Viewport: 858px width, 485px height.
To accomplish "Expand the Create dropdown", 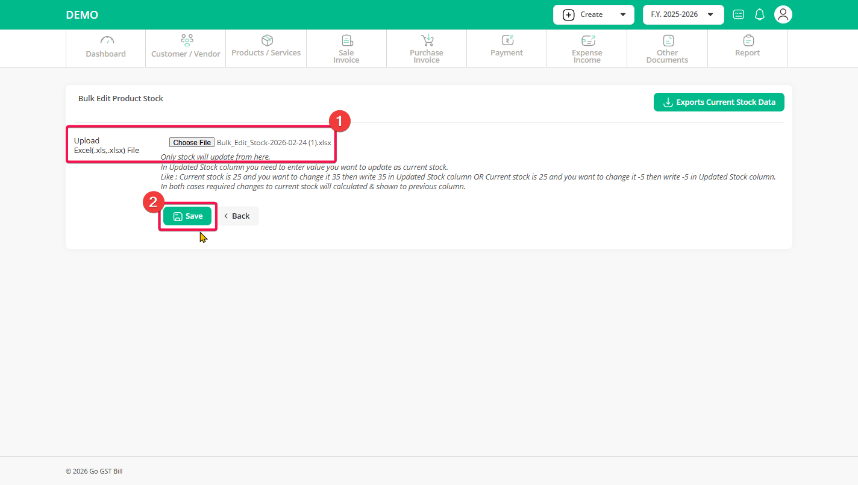I will 593,14.
